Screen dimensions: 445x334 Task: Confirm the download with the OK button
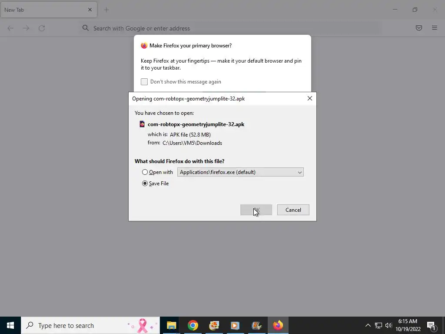[x=256, y=210]
